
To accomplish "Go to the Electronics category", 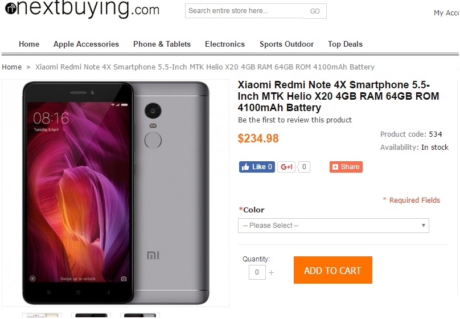I will (225, 44).
